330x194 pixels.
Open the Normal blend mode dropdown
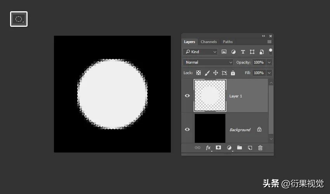pos(208,62)
